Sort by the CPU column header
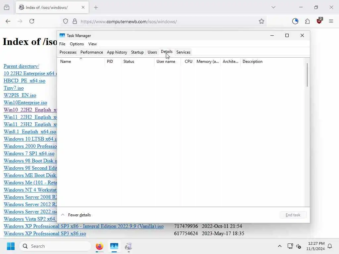 [x=188, y=61]
